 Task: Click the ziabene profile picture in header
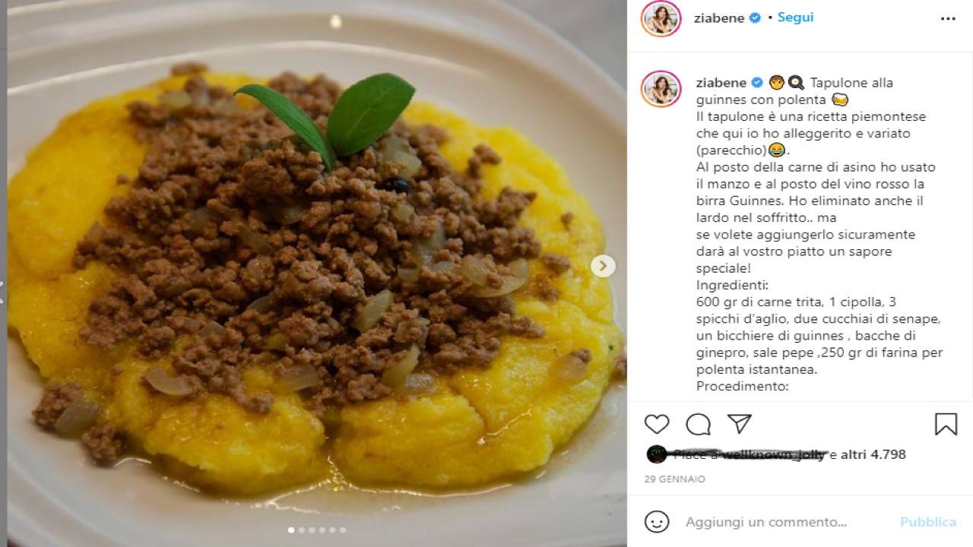coord(661,18)
